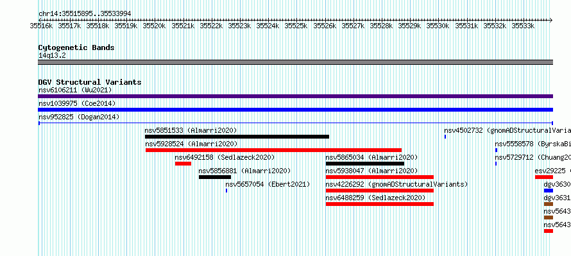Click the gray cytogenetic band bar
The image size is (571, 256).
(295, 62)
